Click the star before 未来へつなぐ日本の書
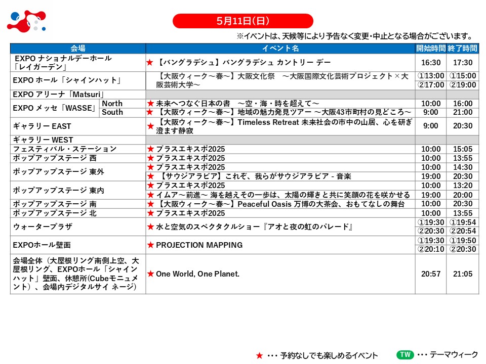486x364 pixels. (150, 104)
